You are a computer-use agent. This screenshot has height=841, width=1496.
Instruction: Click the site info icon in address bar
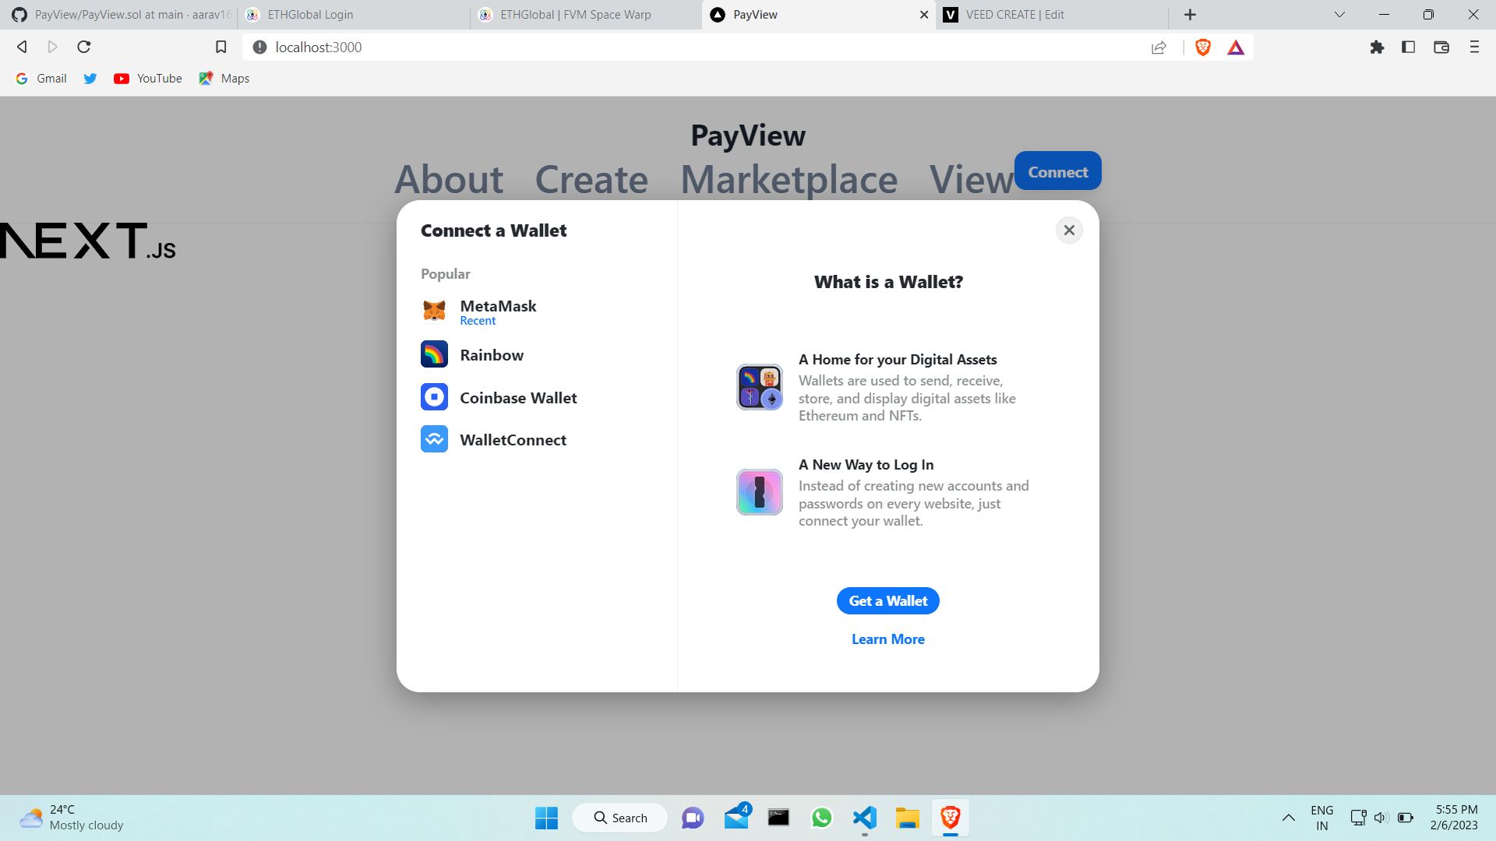(259, 48)
